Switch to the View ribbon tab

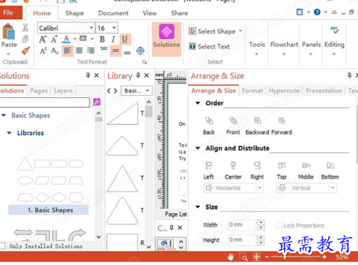(x=150, y=13)
